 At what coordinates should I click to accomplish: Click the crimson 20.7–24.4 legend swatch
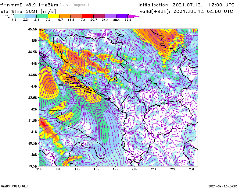tap(99, 16)
